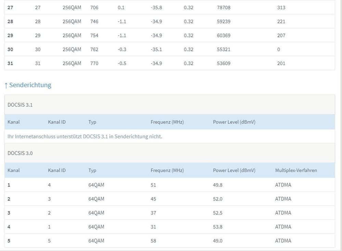Click power level 0.1 in row 27

(x=121, y=8)
